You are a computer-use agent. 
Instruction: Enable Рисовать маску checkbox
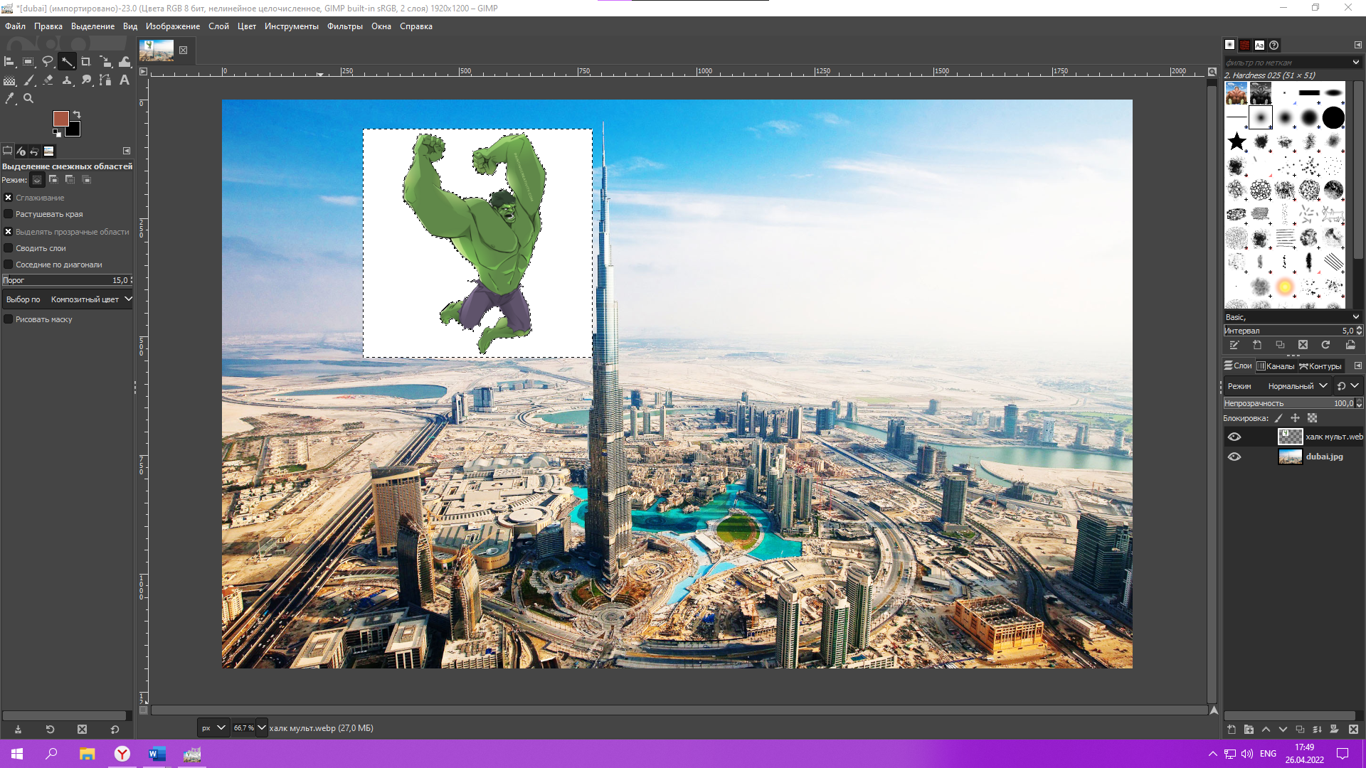(x=9, y=319)
